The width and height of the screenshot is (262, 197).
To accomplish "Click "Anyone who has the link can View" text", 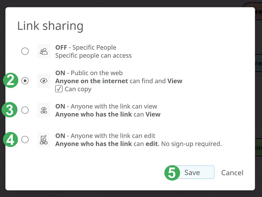I will click(108, 115).
